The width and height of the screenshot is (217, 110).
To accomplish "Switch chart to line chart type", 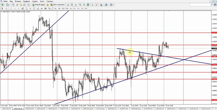I will tap(75, 5).
